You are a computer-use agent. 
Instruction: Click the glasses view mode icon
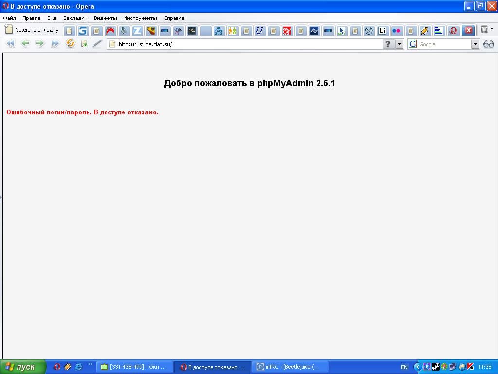coord(488,44)
